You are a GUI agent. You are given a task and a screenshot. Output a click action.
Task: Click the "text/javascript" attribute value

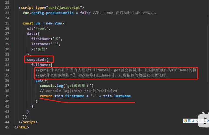[64, 8]
